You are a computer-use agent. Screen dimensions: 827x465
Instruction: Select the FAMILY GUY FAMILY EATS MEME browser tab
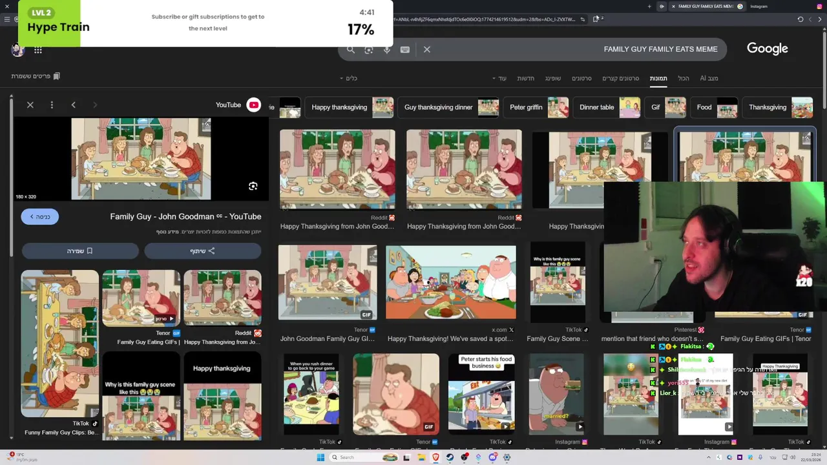pyautogui.click(x=706, y=6)
